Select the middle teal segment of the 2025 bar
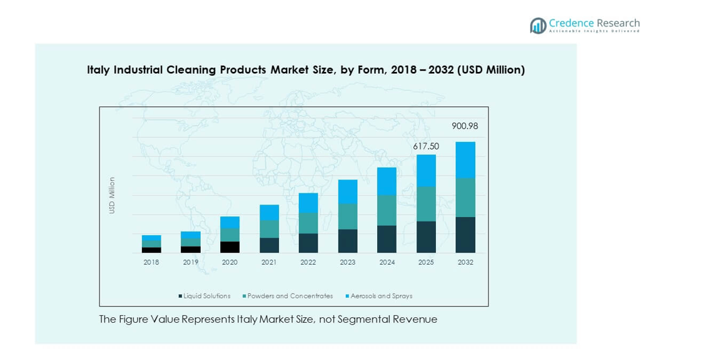713x361 pixels. (426, 204)
